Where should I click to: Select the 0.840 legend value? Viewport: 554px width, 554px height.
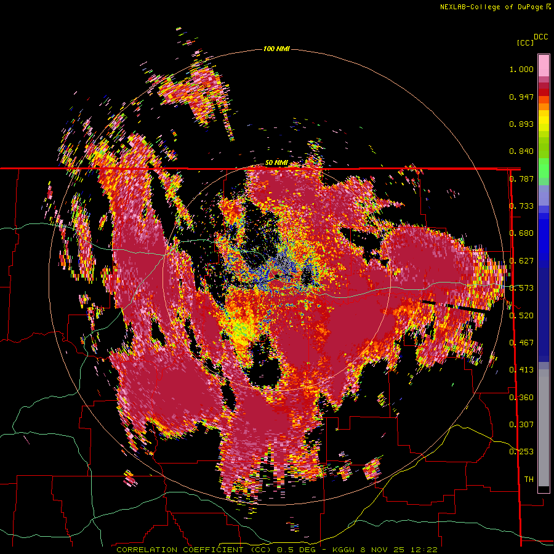[x=521, y=151]
